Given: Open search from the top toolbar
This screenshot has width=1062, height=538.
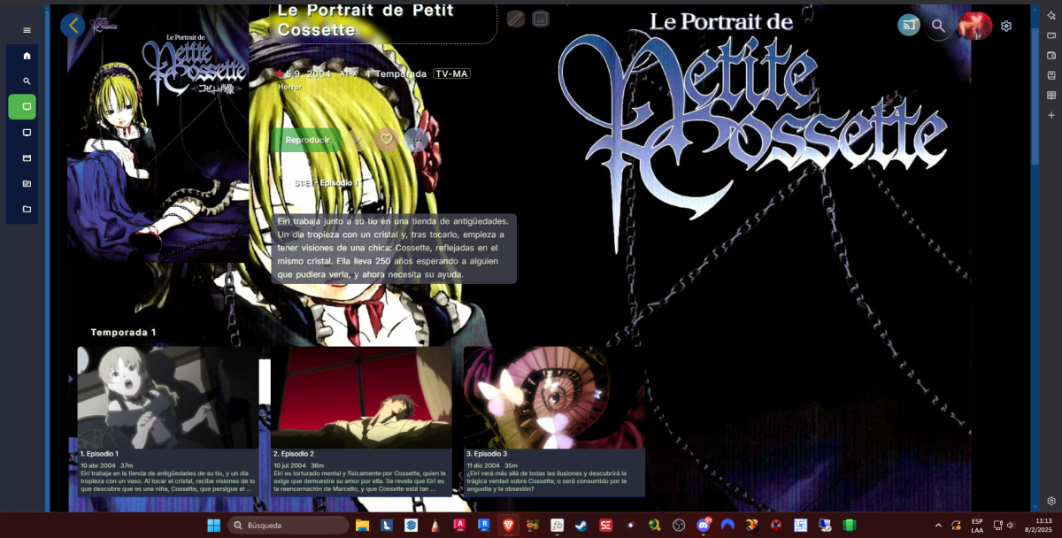Looking at the screenshot, I should click(938, 27).
